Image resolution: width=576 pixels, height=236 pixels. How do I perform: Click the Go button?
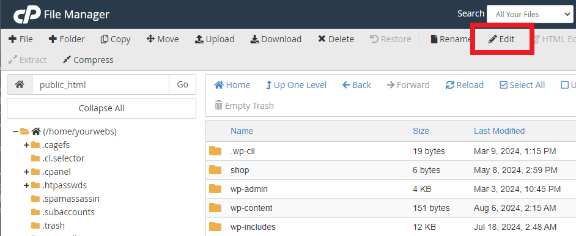click(x=183, y=85)
